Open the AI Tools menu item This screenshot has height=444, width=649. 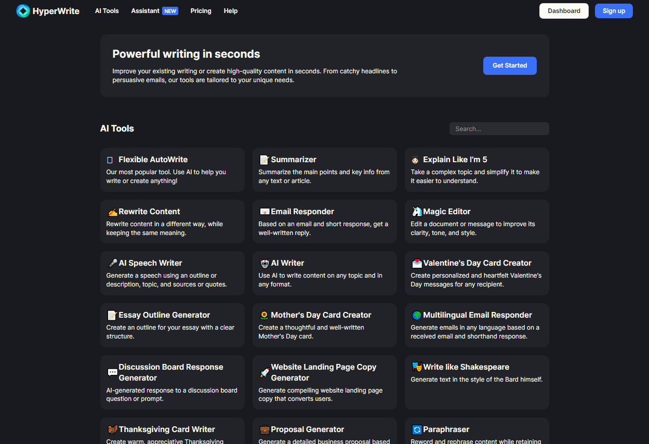pyautogui.click(x=107, y=11)
